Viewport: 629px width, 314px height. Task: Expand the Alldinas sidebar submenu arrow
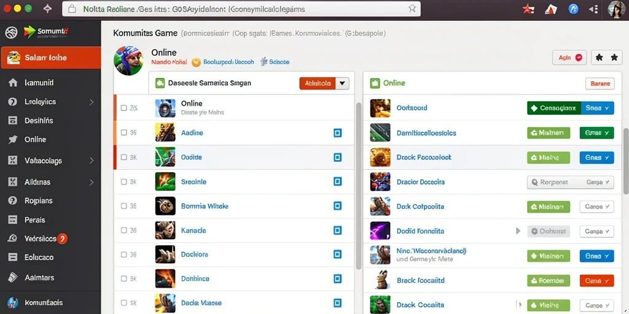point(91,182)
